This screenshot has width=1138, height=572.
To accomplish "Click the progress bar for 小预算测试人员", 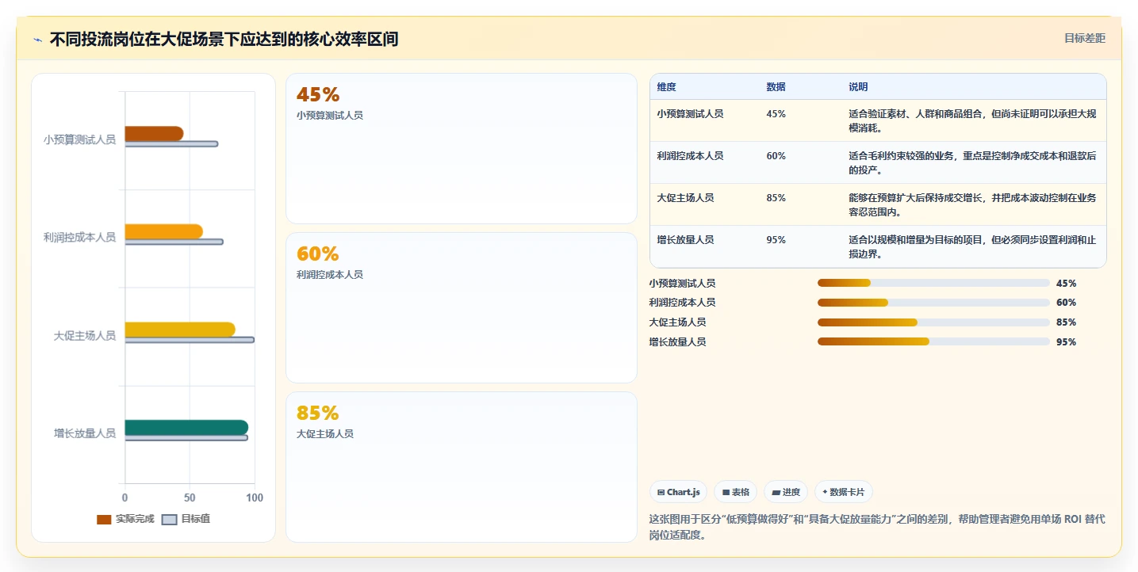I will click(x=933, y=283).
